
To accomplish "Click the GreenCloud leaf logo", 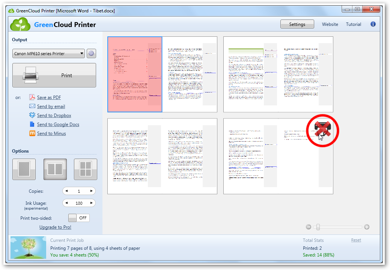I will [x=20, y=24].
